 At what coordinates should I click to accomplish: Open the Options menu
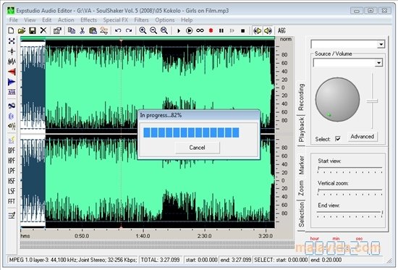point(165,20)
